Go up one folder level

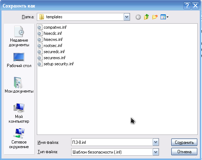tap(147, 17)
